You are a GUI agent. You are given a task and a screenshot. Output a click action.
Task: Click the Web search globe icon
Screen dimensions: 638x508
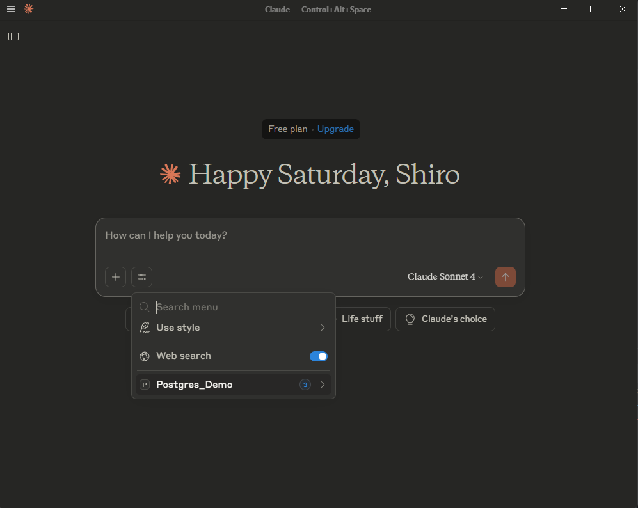pyautogui.click(x=145, y=356)
